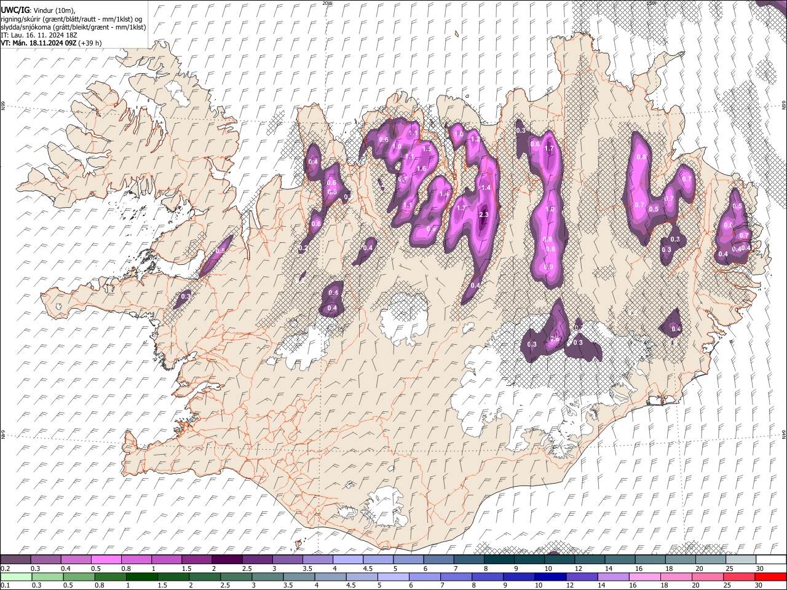Click the 20W longitude label
Viewport: 787px width, 590px height.
click(x=327, y=3)
